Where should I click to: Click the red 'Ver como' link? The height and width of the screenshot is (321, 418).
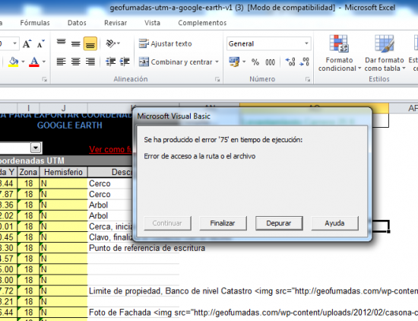click(111, 149)
